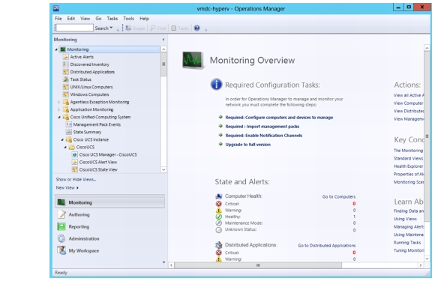The width and height of the screenshot is (435, 281).
Task: Open the Tasks menu
Action: pos(112,19)
